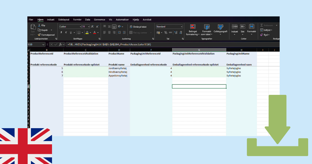Click the fx insert function icon
The height and width of the screenshot is (164, 312).
60,45
